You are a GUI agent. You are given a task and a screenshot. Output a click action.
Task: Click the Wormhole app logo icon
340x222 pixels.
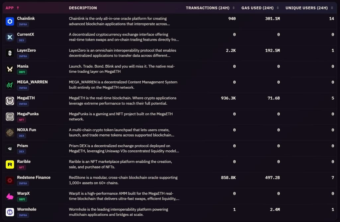10,212
